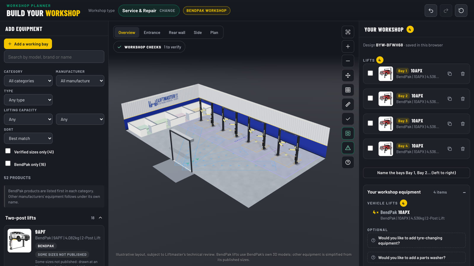Switch to the Side view tab
This screenshot has width=474, height=266.
[198, 33]
